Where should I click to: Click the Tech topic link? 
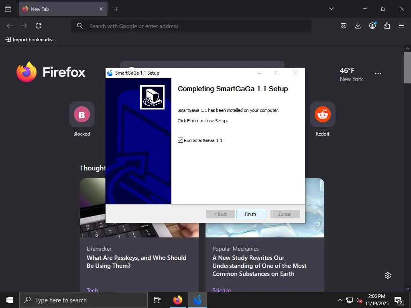[x=92, y=290]
